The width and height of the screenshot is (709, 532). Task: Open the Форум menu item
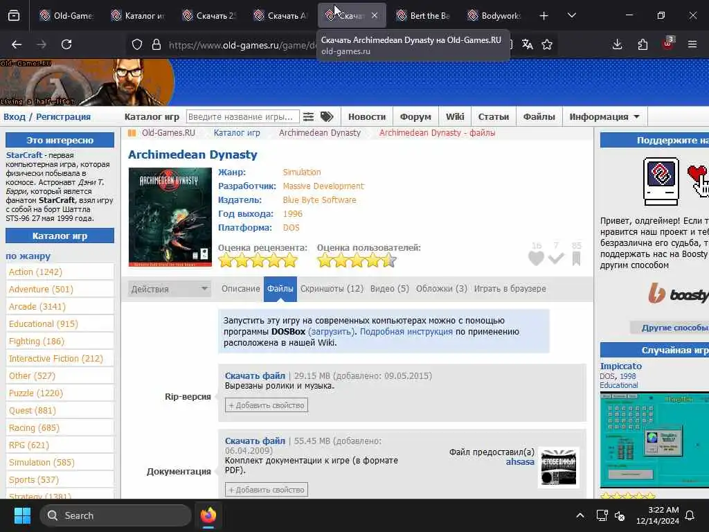point(415,116)
